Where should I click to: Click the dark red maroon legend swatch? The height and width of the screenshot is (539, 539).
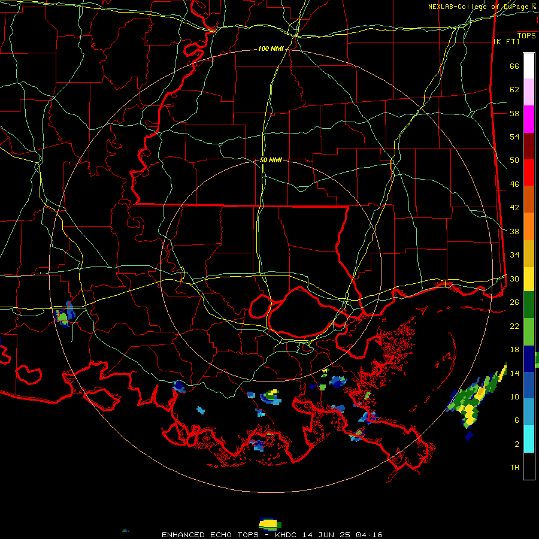coord(529,147)
